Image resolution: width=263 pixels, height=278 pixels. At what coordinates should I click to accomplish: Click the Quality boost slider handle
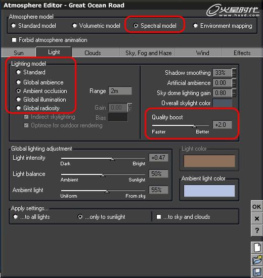tap(194, 126)
